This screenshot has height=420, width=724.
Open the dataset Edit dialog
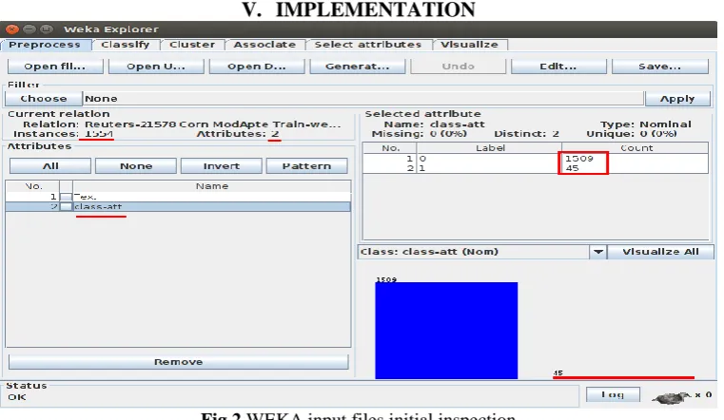[x=558, y=67]
